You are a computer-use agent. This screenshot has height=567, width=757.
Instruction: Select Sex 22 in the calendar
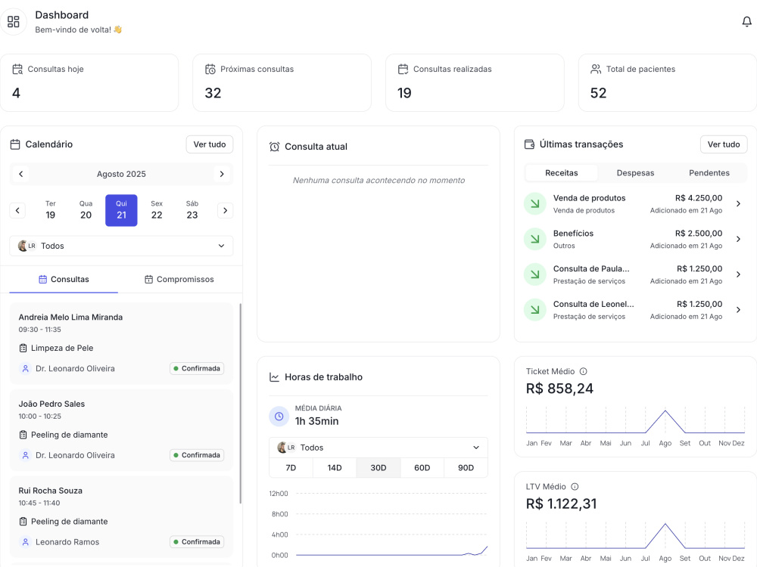[x=157, y=210]
